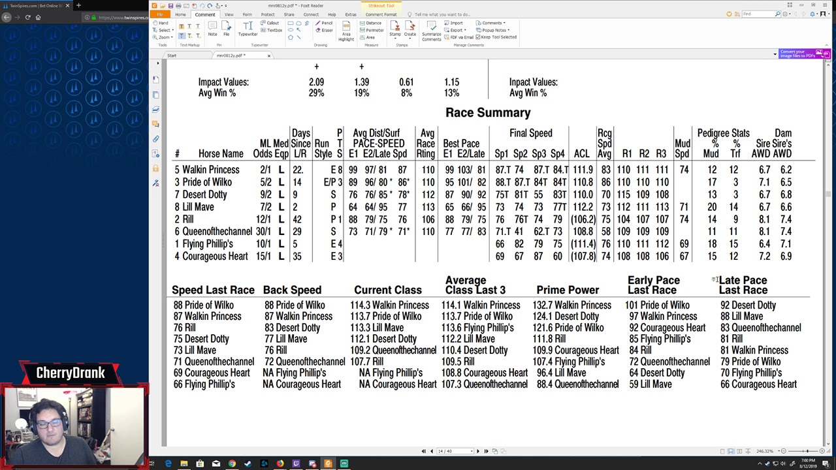Click the Convert image files to PDFs banner
Image resolution: width=836 pixels, height=470 pixels.
click(x=804, y=54)
